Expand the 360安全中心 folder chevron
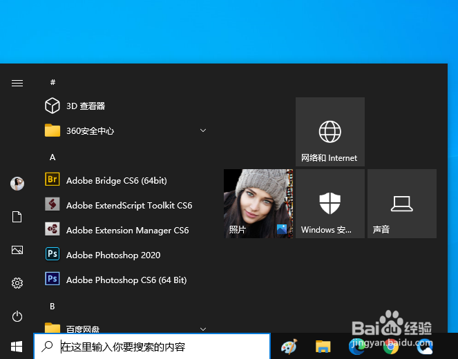Image resolution: width=458 pixels, height=359 pixels. pyautogui.click(x=203, y=130)
